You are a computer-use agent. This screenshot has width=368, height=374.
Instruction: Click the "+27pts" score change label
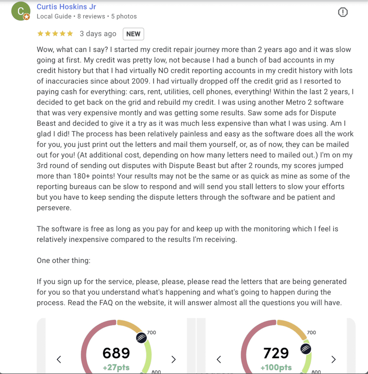[x=116, y=367]
